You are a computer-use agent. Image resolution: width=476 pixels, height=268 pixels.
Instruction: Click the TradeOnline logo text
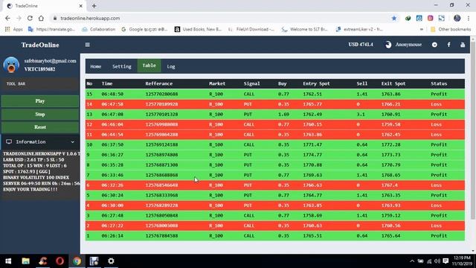[40, 45]
